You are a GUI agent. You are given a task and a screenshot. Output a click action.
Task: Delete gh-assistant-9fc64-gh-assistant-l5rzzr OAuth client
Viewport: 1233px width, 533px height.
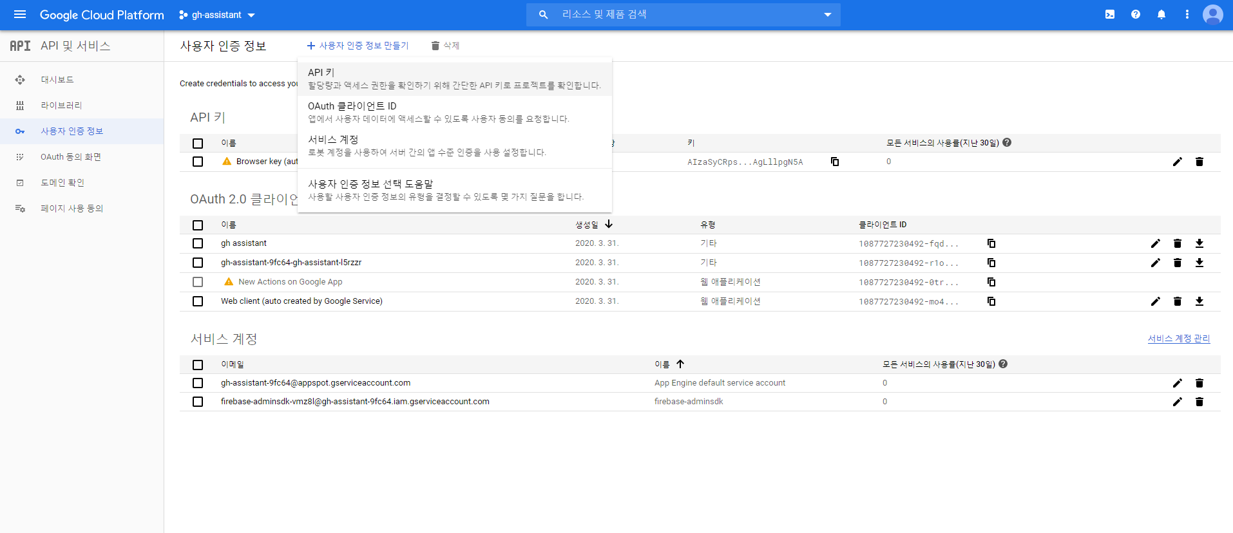coord(1178,263)
